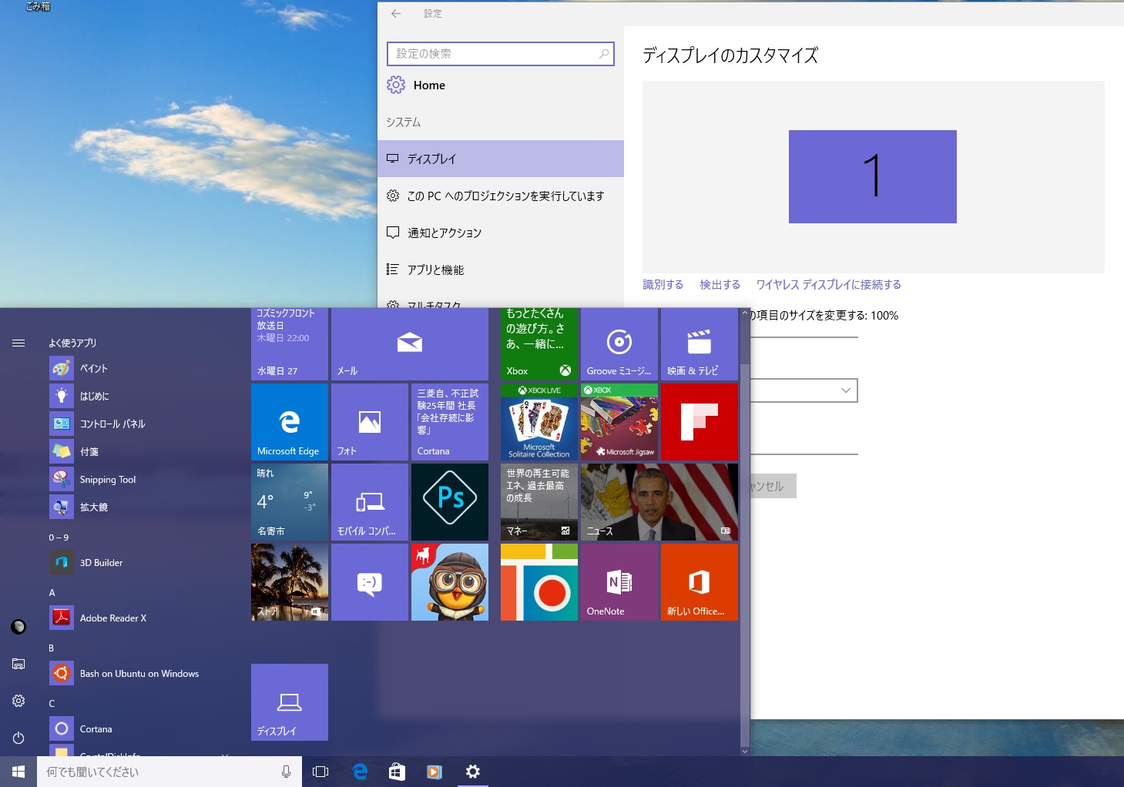The height and width of the screenshot is (787, 1124).
Task: Open the Feedback Hub smiley tile
Action: click(370, 582)
